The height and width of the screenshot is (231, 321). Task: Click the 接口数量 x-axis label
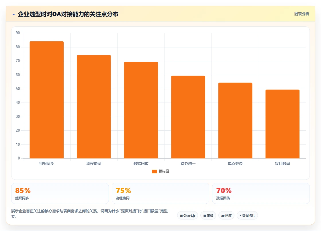[283, 163]
